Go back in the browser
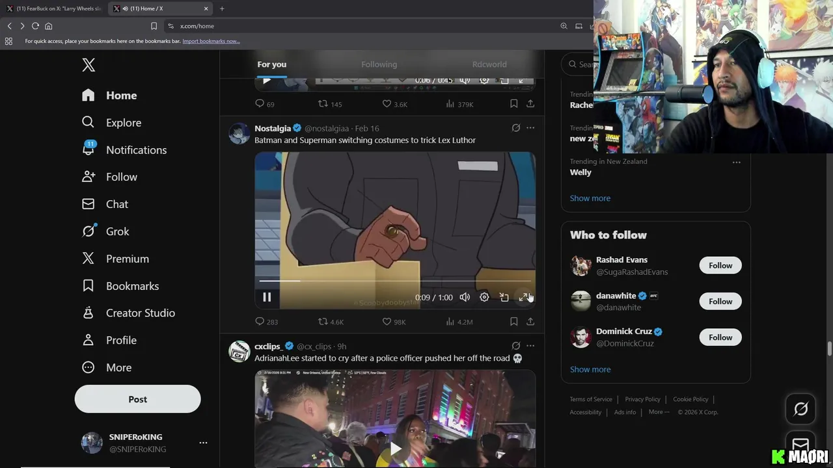The height and width of the screenshot is (468, 833). click(9, 26)
